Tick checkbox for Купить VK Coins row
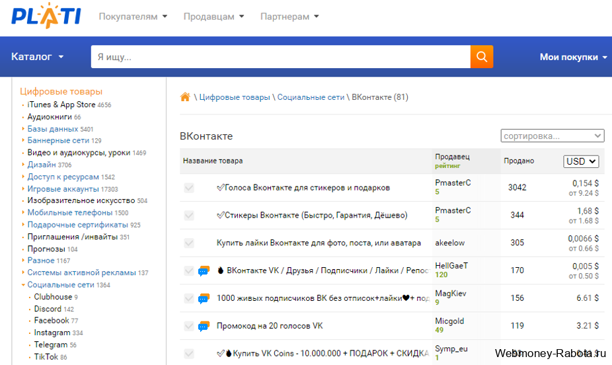Image resolution: width=612 pixels, height=365 pixels. [189, 354]
